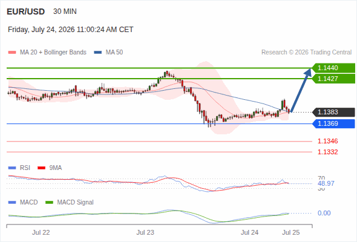Click the Jul 23 date axis label

[145, 232]
